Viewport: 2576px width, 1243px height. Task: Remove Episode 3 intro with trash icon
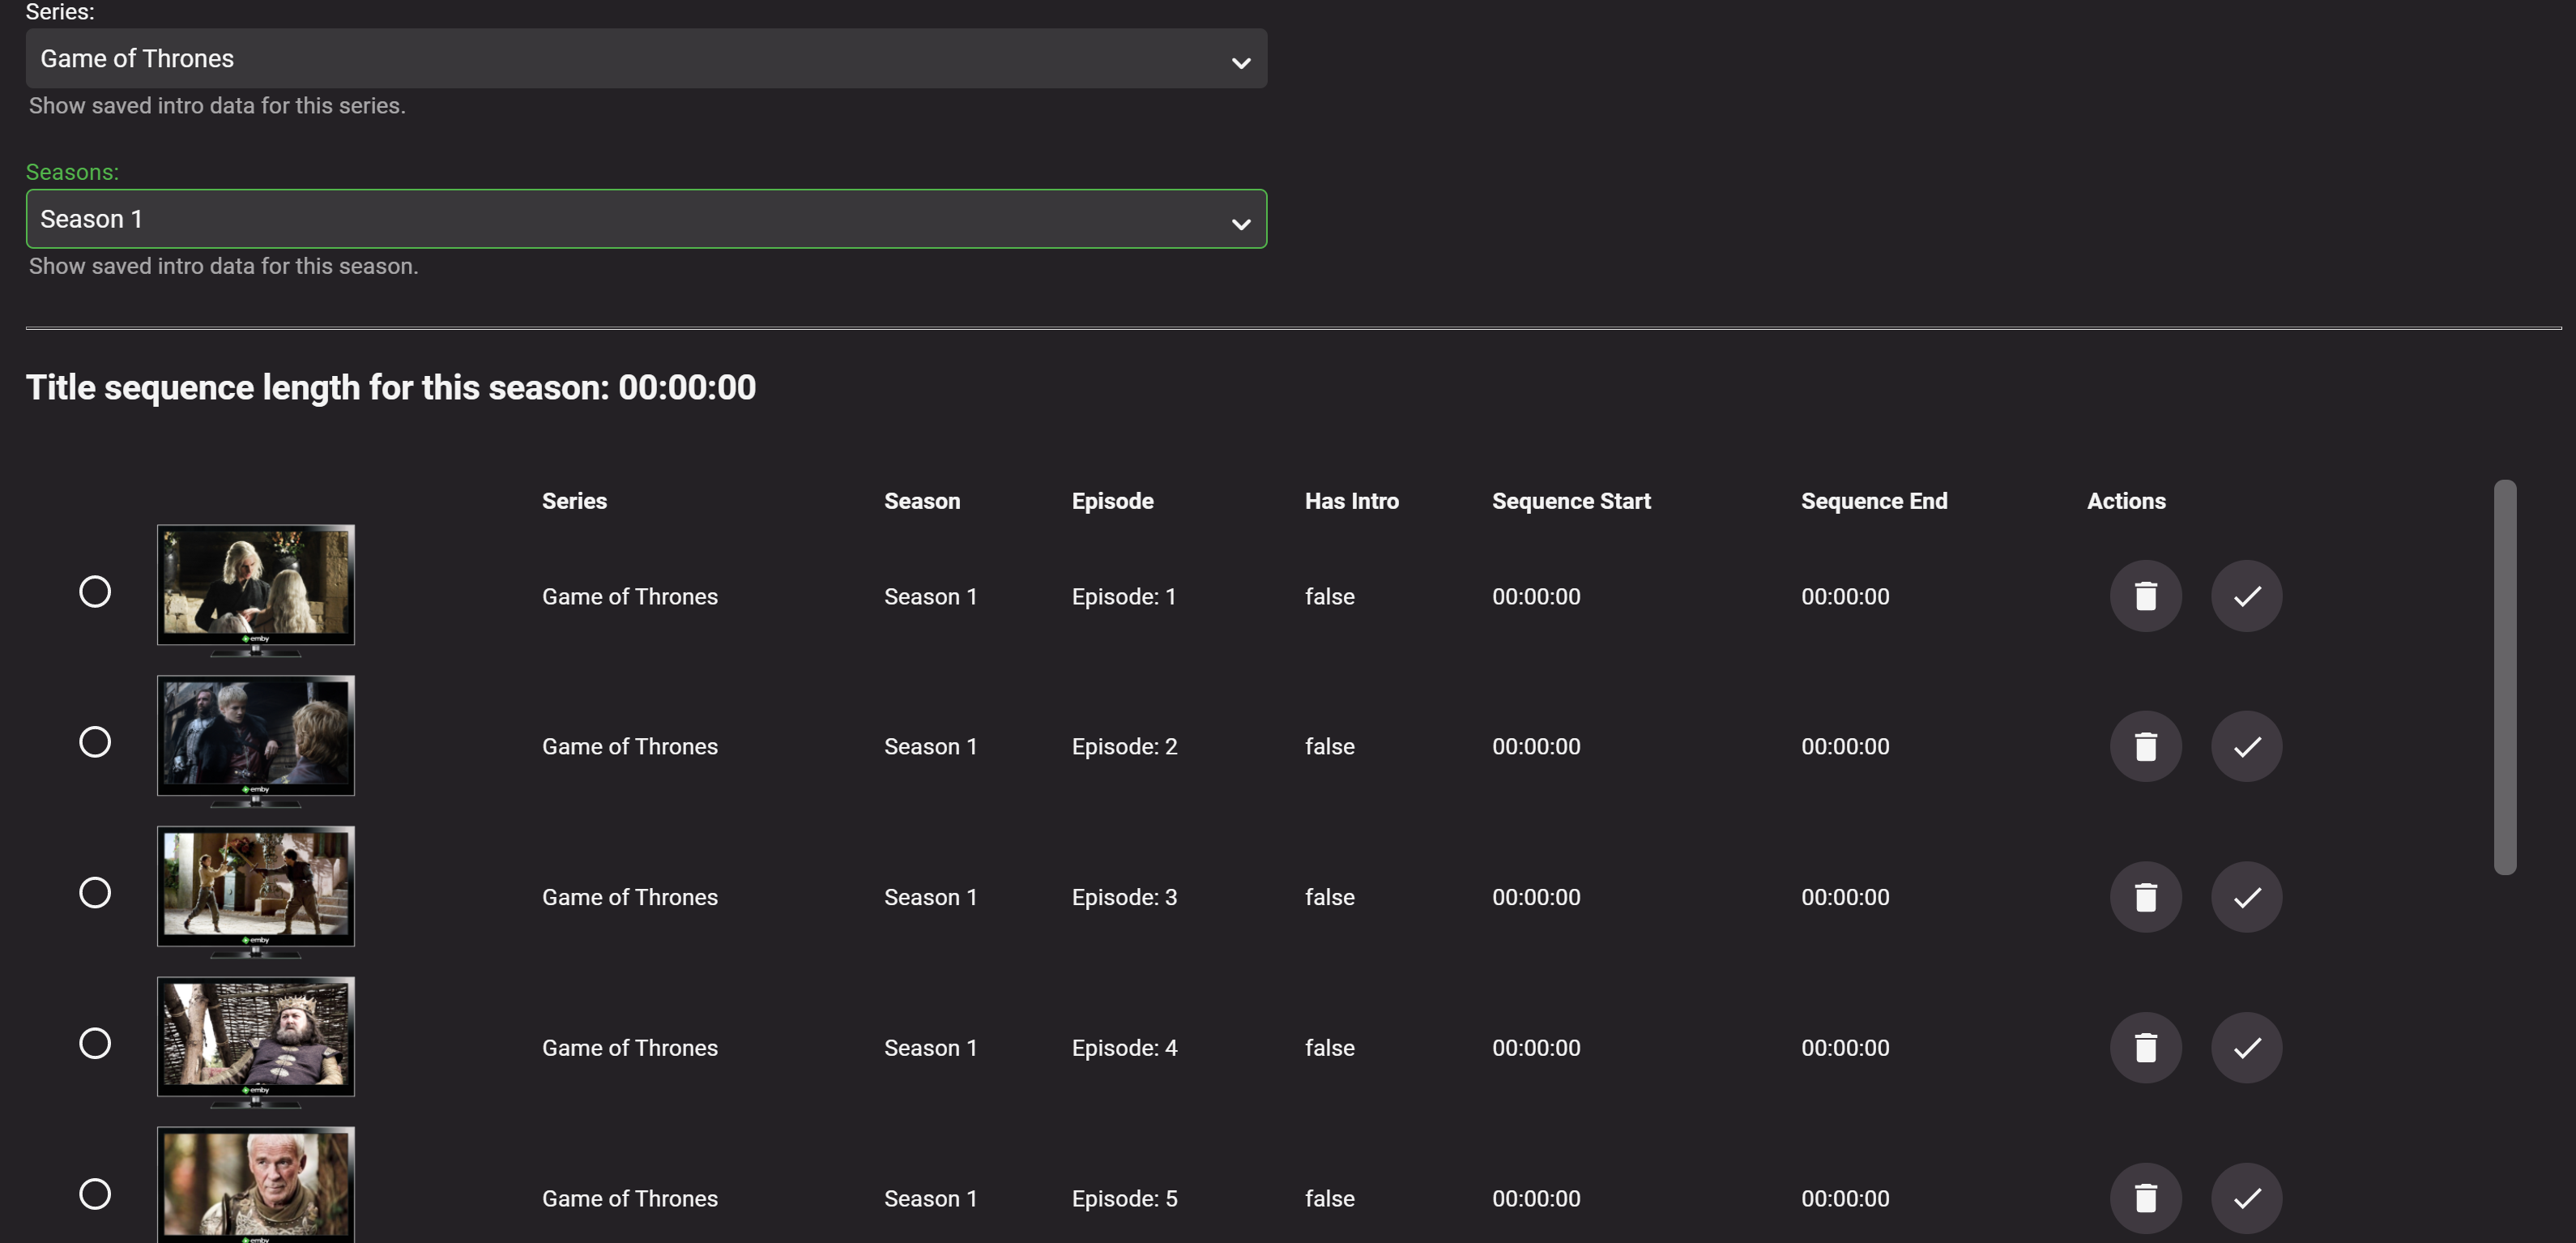pyautogui.click(x=2145, y=897)
